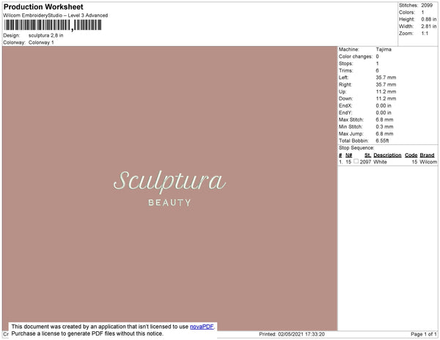The height and width of the screenshot is (340, 440).
Task: Select the brand 'Wilcom' in stop sequence
Action: [x=428, y=162]
